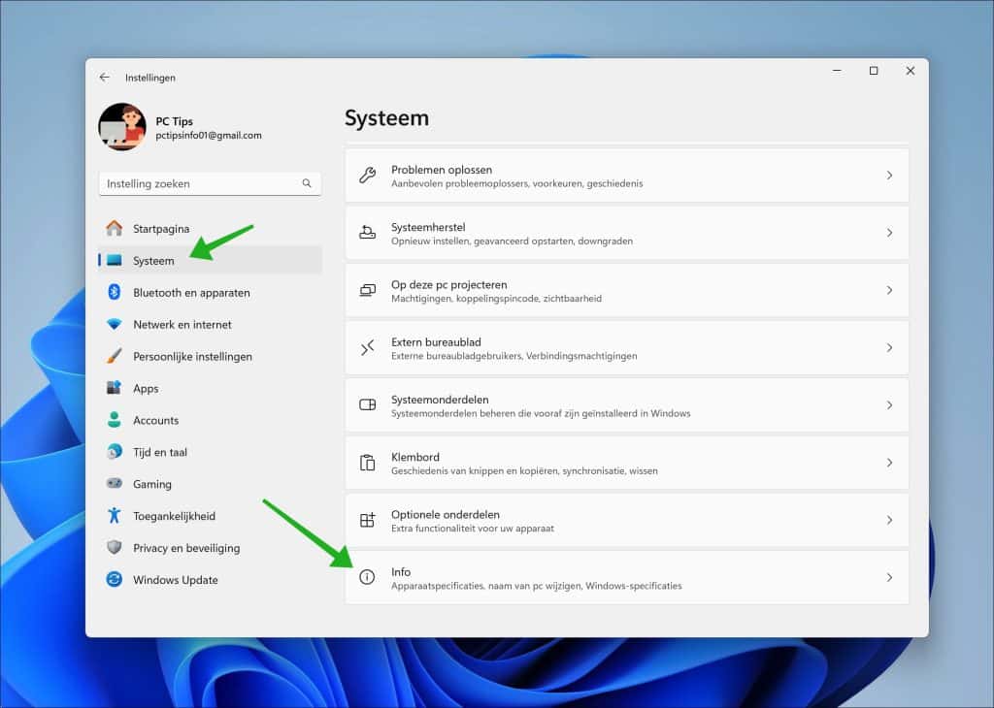Close the Instellingen window
Viewport: 994px width, 708px height.
(911, 71)
